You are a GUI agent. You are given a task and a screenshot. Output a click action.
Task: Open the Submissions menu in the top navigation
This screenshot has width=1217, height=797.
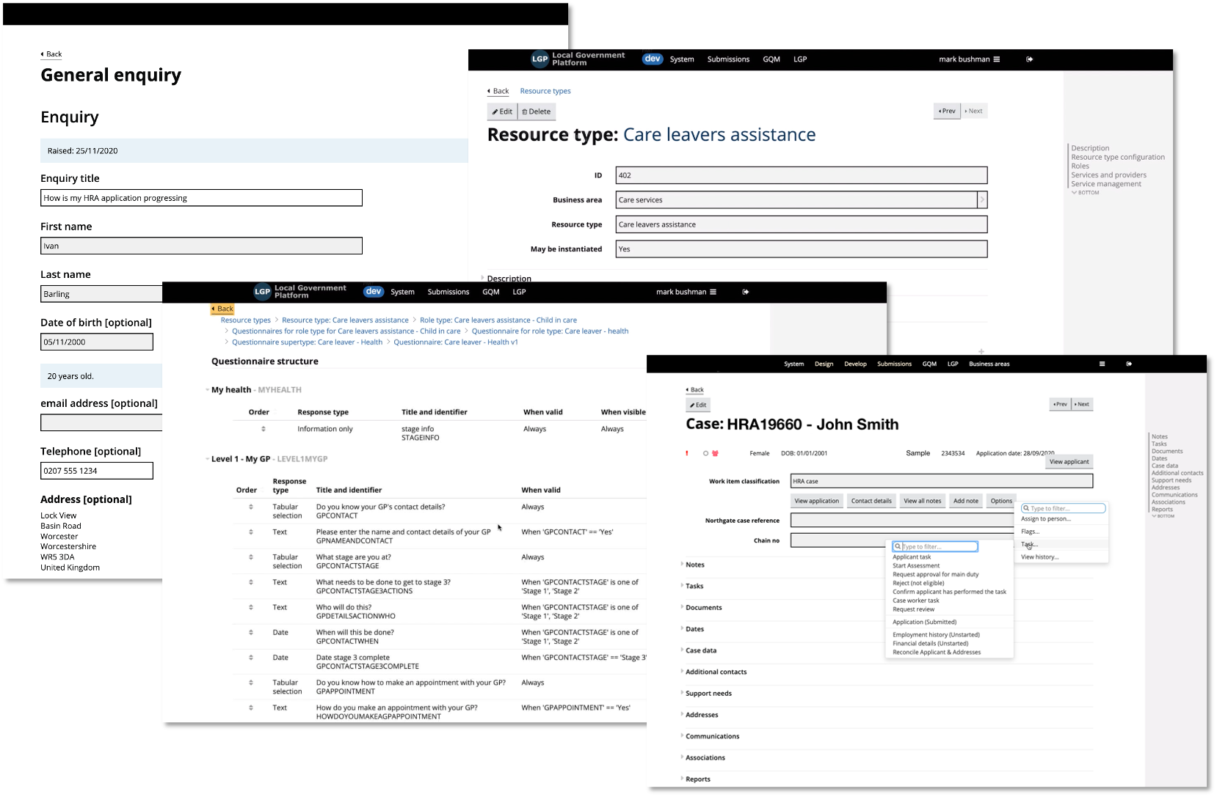(727, 59)
